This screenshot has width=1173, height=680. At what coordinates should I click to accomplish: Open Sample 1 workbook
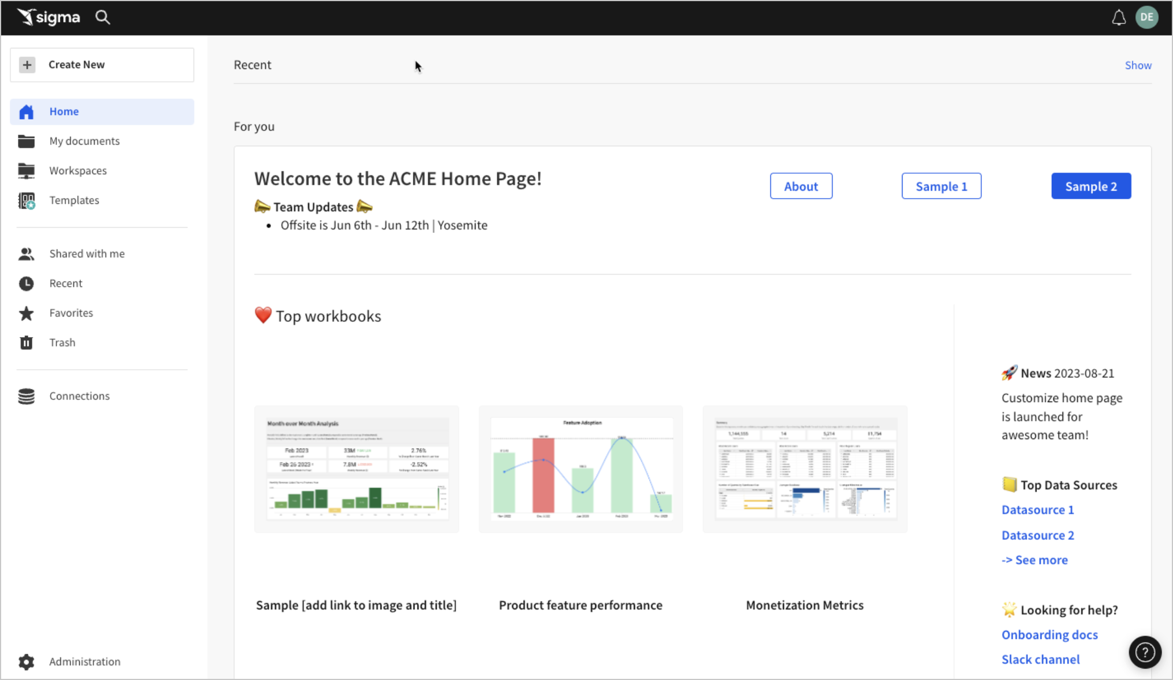(x=941, y=186)
